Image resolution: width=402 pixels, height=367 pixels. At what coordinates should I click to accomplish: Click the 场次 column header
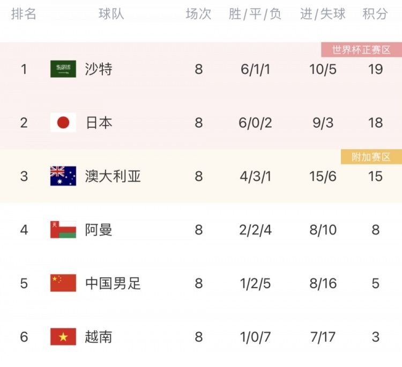[199, 14]
